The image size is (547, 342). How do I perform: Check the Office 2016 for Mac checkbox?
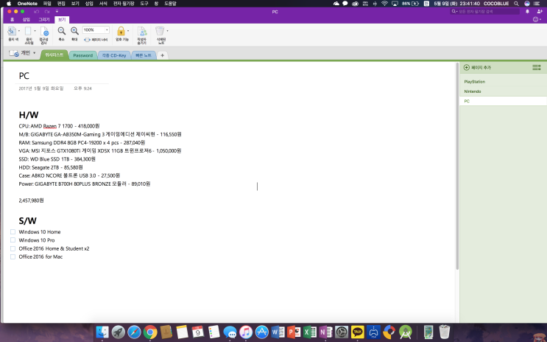tap(13, 256)
